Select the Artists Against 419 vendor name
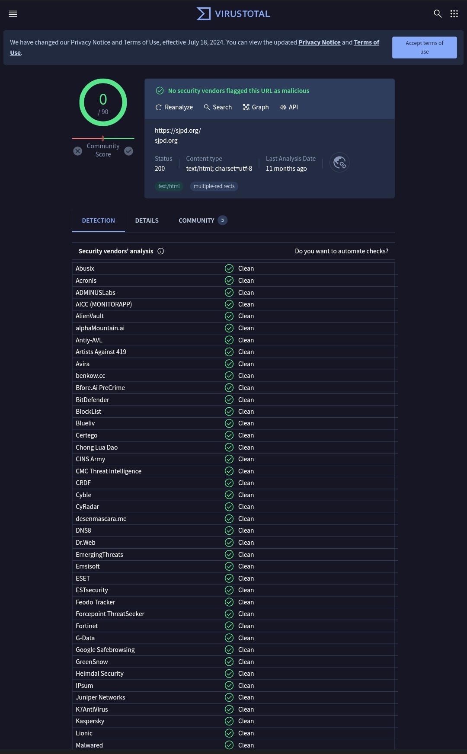 (101, 352)
